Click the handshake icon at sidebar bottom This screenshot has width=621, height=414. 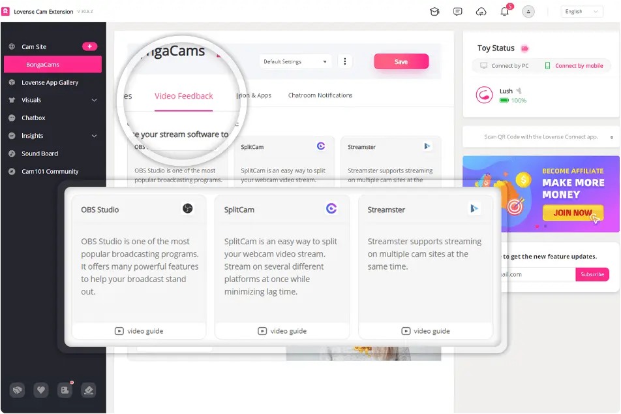coord(17,390)
